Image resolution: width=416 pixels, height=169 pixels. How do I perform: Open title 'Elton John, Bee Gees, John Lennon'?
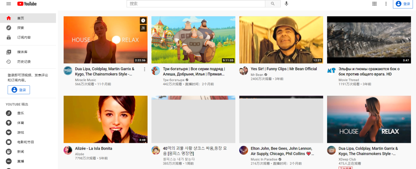tap(282, 151)
